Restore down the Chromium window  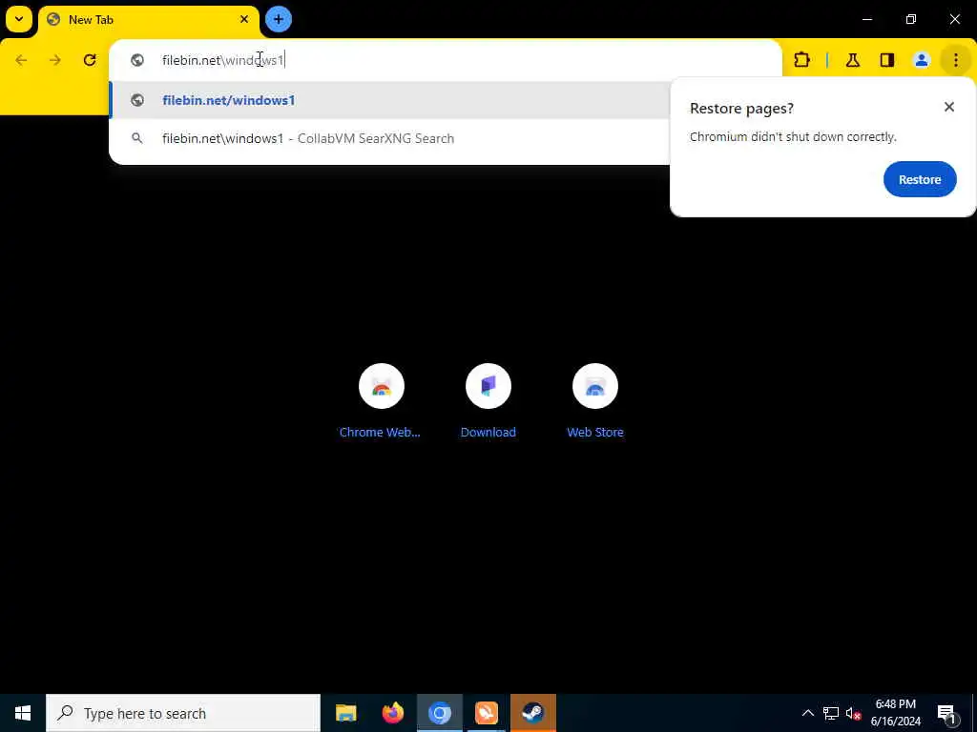point(911,19)
